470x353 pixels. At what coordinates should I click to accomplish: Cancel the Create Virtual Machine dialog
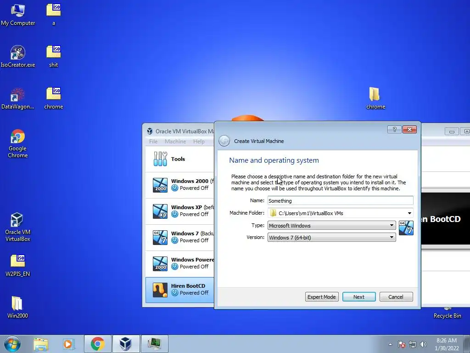396,297
